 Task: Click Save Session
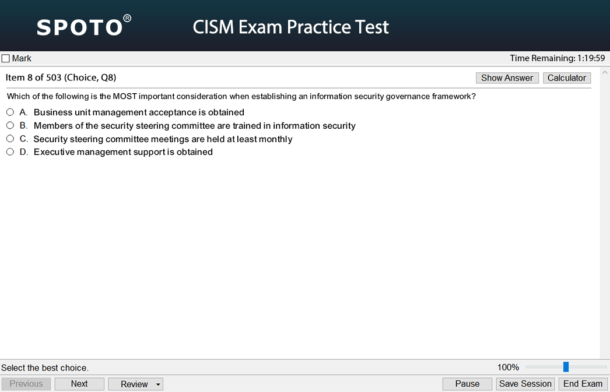coord(525,384)
